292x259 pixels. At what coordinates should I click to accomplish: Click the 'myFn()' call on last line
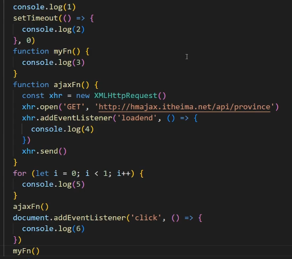[x=26, y=251]
